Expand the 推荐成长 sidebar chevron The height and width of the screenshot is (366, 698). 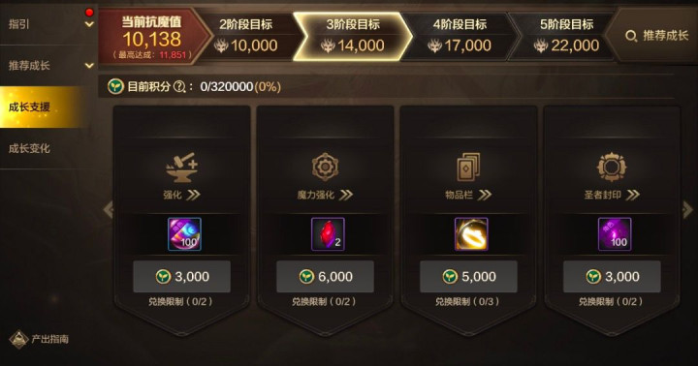(89, 66)
